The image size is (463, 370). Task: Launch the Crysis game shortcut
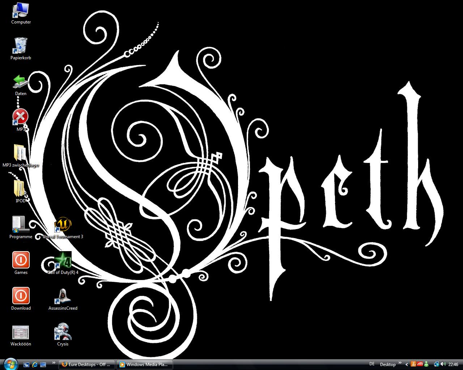tap(63, 335)
